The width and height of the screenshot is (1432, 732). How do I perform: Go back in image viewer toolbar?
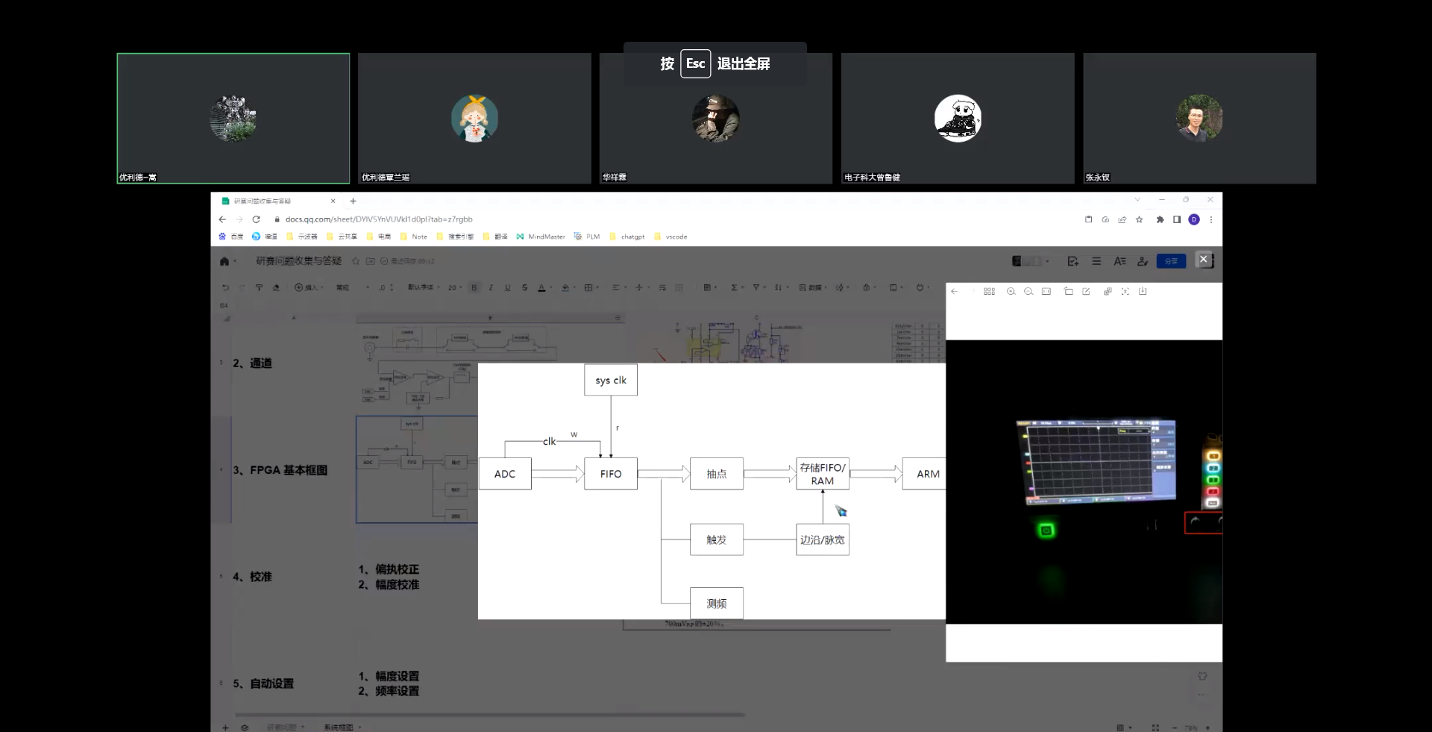click(955, 292)
